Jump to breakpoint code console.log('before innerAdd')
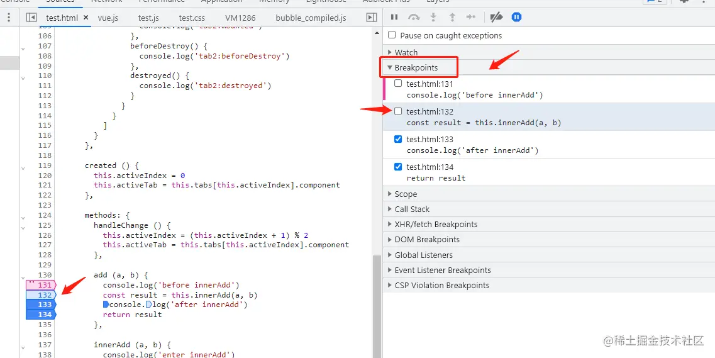Image resolution: width=715 pixels, height=358 pixels. pos(475,95)
